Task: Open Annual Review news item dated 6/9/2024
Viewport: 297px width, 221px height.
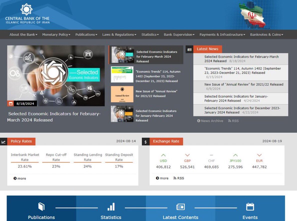Action: pyautogui.click(x=241, y=87)
